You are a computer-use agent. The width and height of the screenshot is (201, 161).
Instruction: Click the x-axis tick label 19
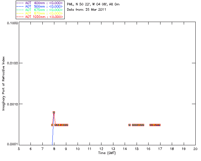(184, 149)
